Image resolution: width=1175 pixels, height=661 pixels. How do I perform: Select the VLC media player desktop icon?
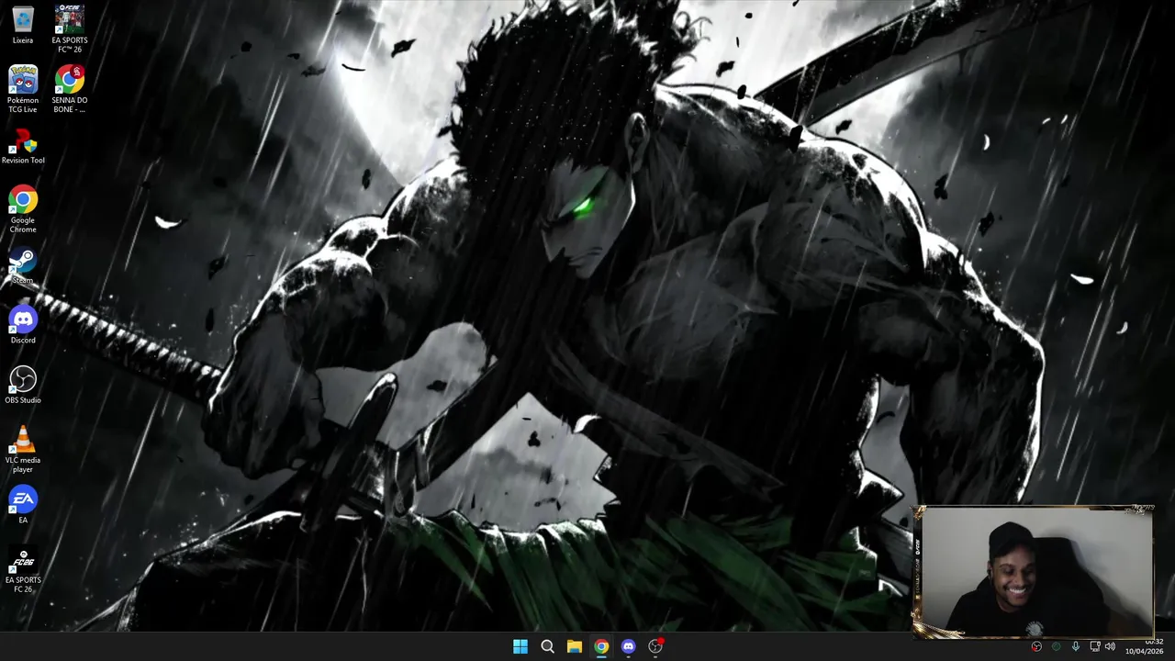23,450
